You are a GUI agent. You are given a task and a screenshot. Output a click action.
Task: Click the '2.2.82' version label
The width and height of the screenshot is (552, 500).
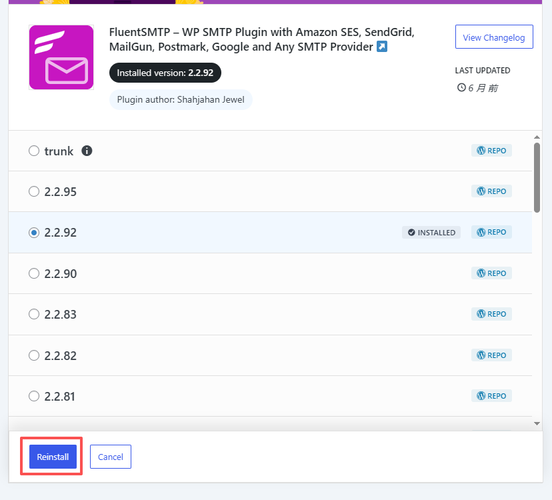coord(60,355)
